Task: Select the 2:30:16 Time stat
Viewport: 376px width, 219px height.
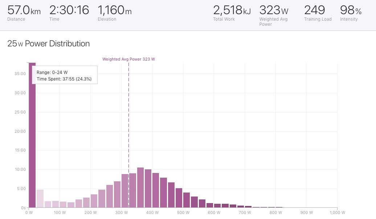Action: 69,13
